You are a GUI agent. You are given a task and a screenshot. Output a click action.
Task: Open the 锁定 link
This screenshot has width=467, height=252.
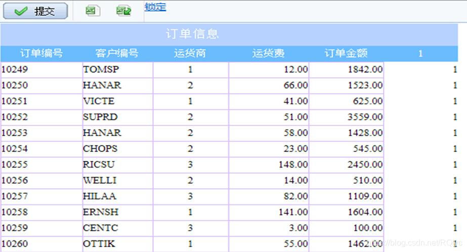155,7
